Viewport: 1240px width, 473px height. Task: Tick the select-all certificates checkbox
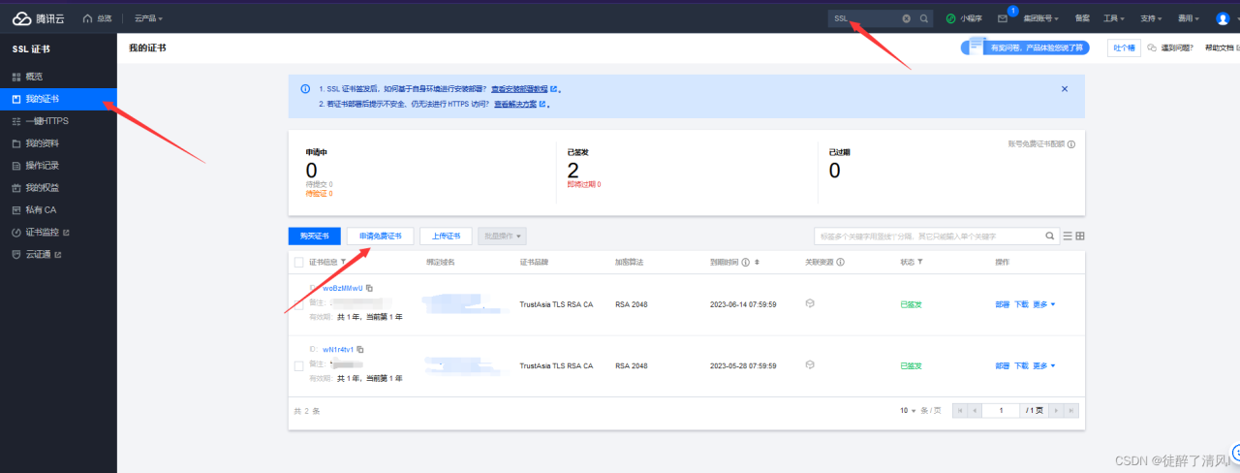(x=298, y=262)
